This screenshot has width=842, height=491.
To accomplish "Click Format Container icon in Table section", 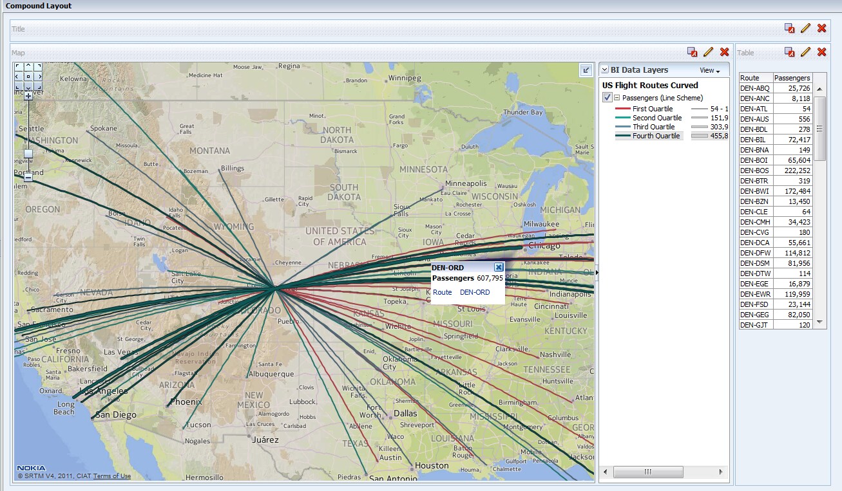I will 790,52.
